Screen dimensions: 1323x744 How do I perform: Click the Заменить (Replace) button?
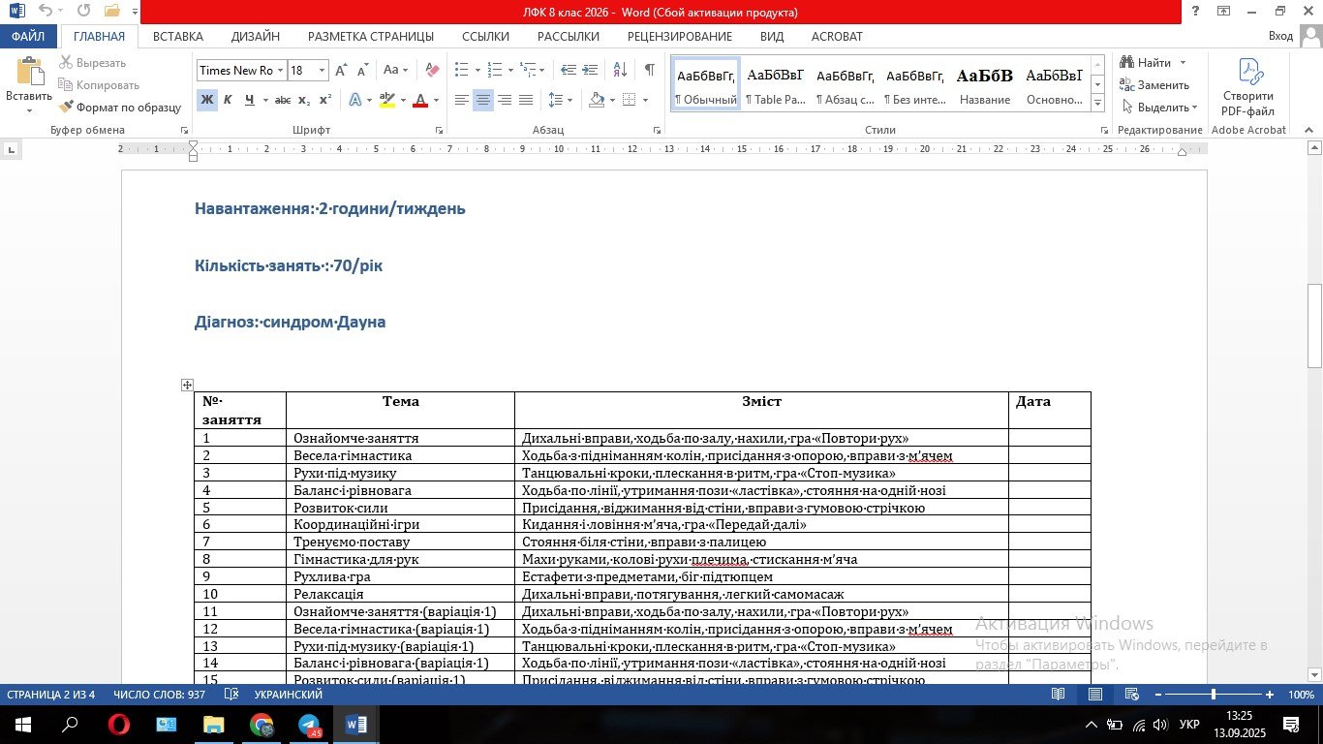coord(1154,85)
